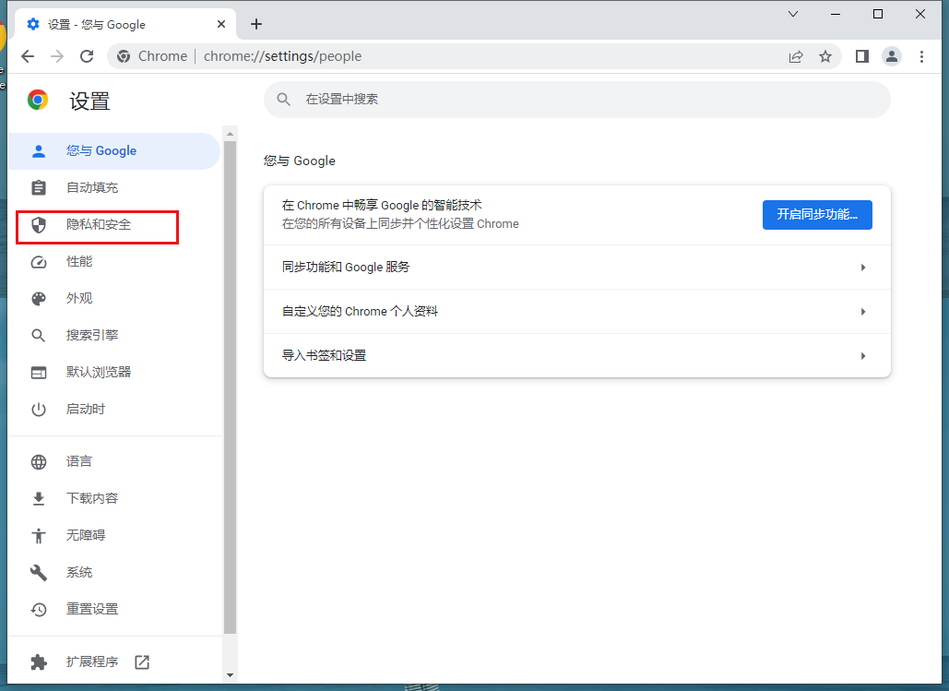949x691 pixels.
Task: Click the 您与 Google section heading
Action: pyautogui.click(x=300, y=161)
